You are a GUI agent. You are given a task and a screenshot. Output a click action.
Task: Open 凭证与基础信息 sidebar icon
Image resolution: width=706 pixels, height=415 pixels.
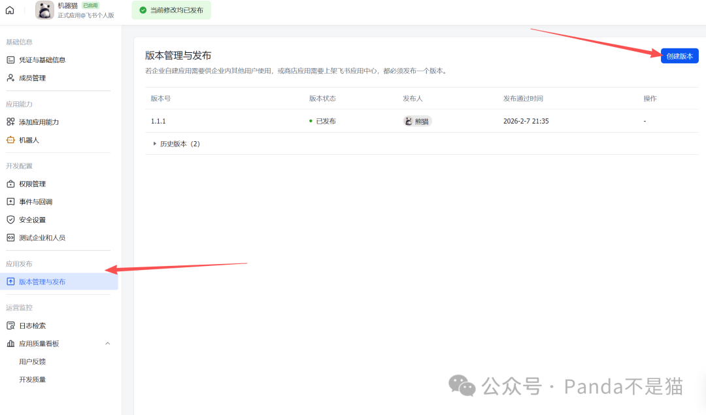[x=11, y=60]
